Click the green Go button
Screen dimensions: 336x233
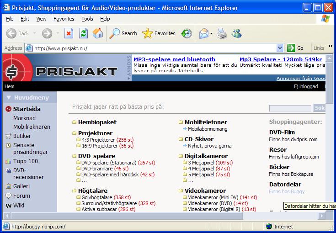pyautogui.click(x=295, y=48)
